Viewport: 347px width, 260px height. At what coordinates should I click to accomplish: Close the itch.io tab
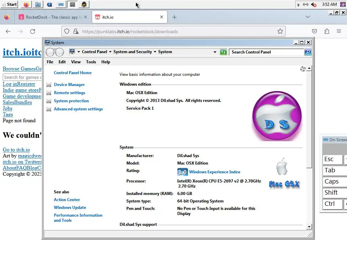(x=162, y=17)
